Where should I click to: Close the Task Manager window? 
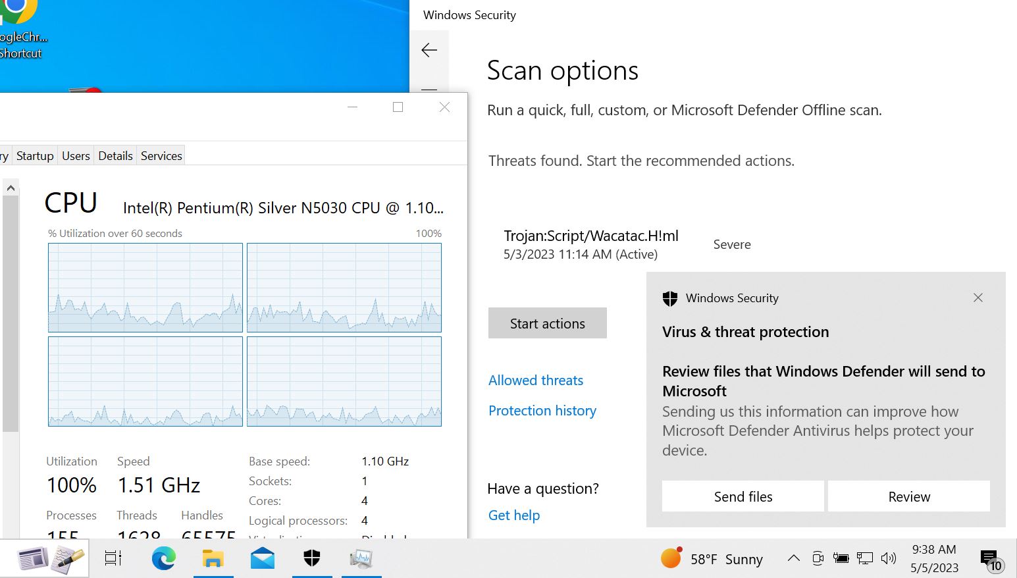tap(444, 107)
